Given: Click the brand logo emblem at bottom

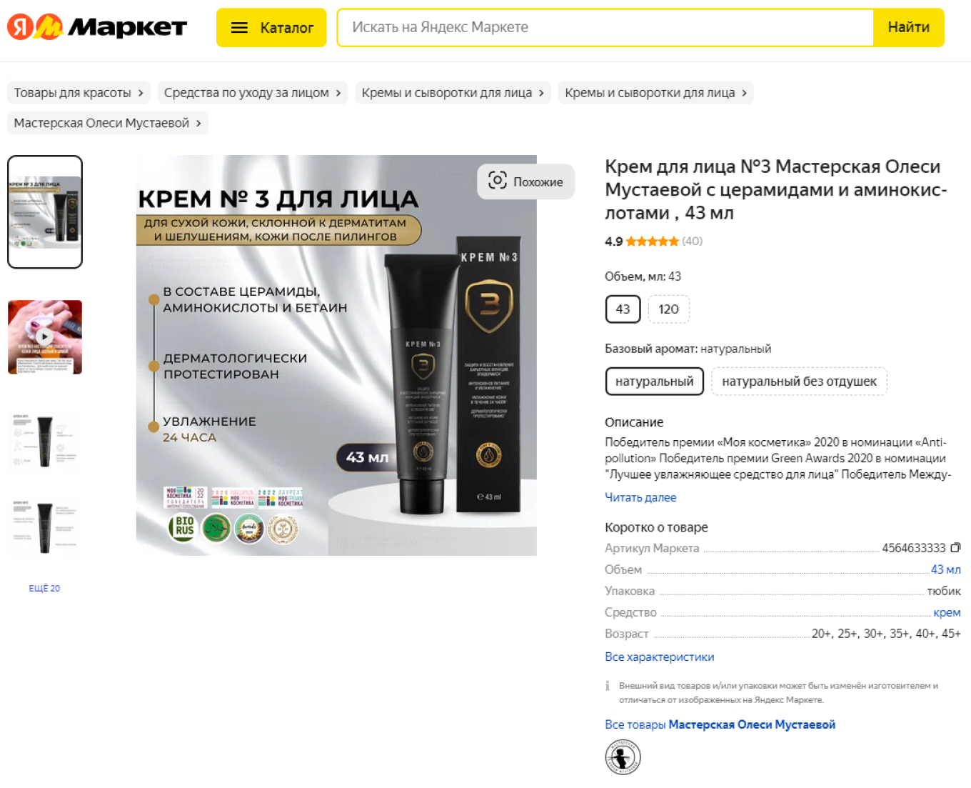Looking at the screenshot, I should (623, 757).
